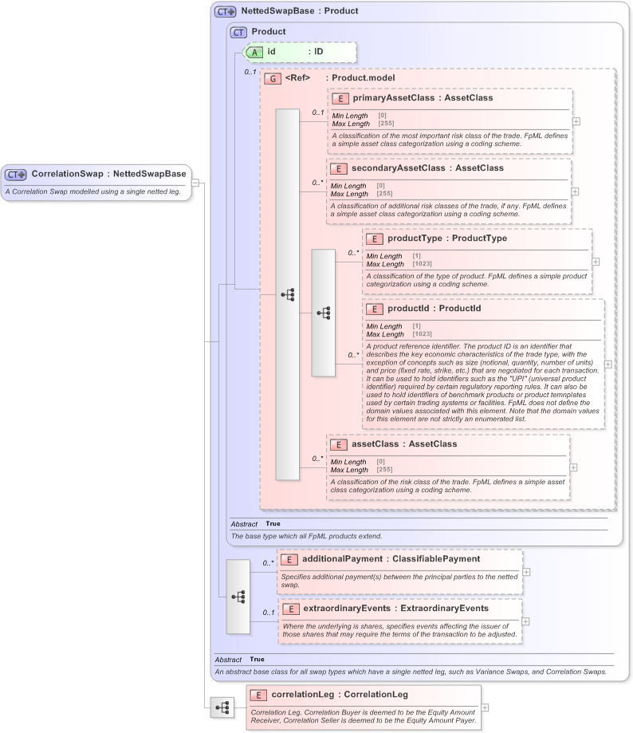Click the CT icon beside CorrelationSwap
This screenshot has width=633, height=733.
tap(15, 175)
